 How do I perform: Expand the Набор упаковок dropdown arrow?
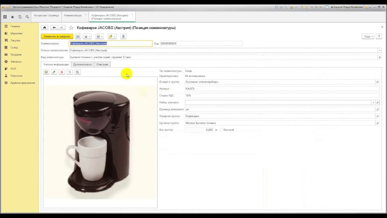click(373, 103)
